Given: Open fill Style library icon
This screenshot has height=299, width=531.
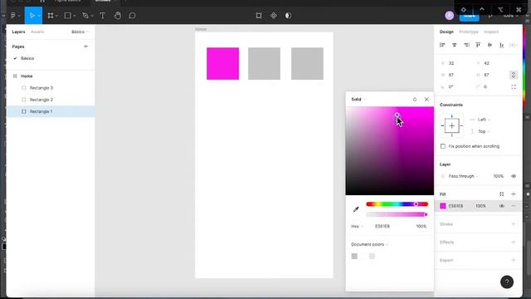Looking at the screenshot, I should click(501, 194).
